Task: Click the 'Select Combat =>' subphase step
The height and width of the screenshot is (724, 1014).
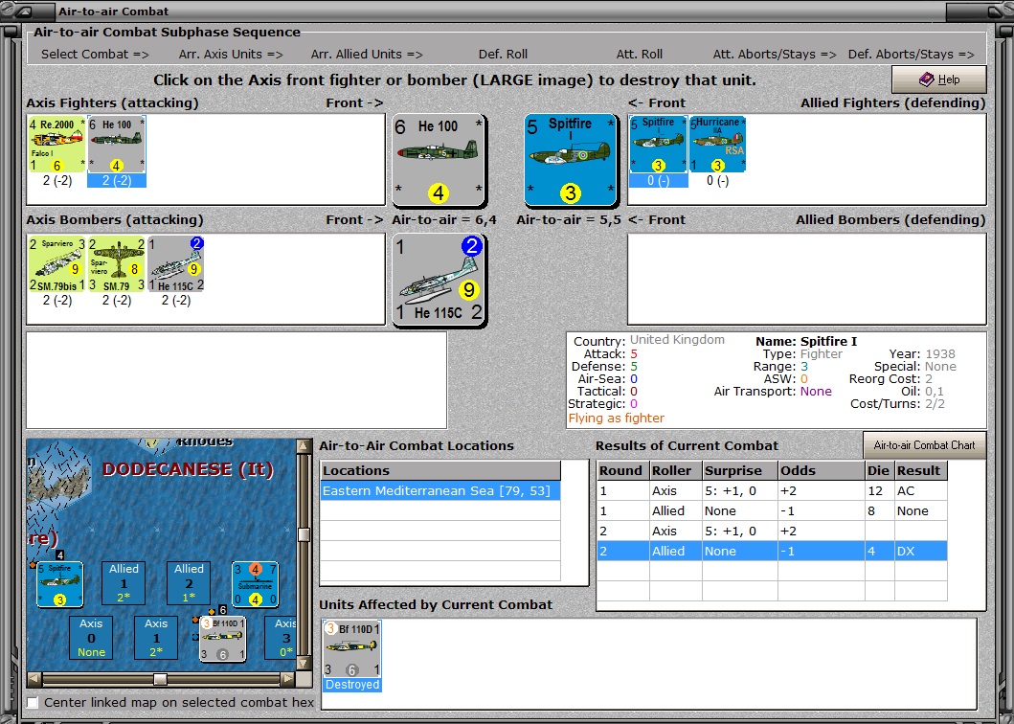Action: 95,55
